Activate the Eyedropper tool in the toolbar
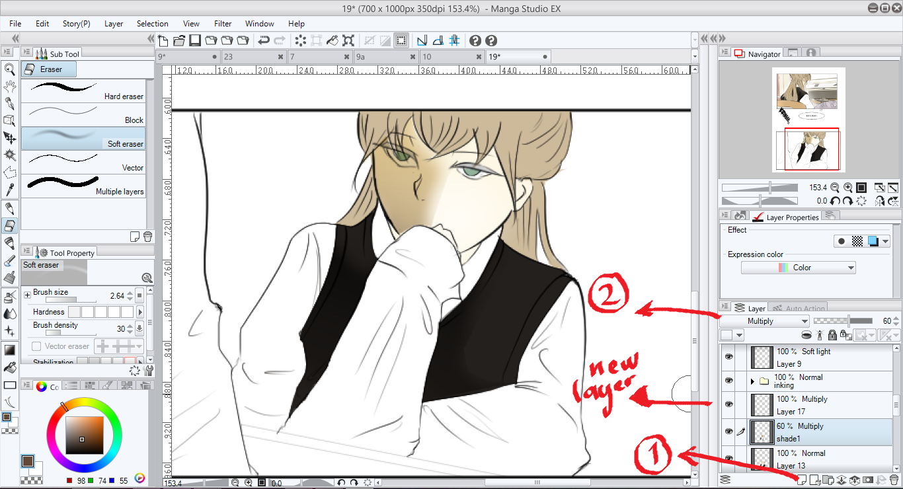Screen dimensions: 903x489 9,189
